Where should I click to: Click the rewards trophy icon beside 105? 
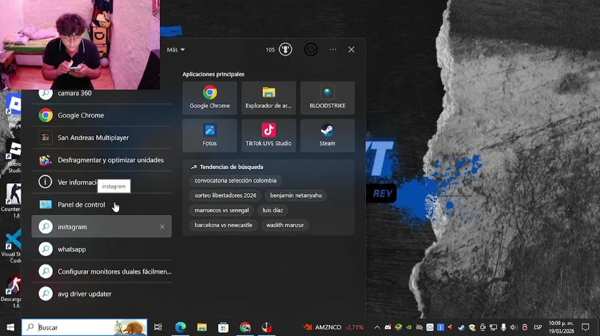[x=286, y=49]
